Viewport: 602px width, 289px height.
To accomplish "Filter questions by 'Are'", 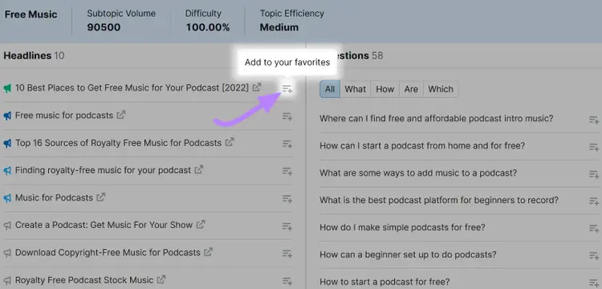I will pos(411,89).
